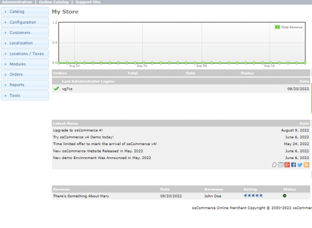Click the five-star rating icons
The width and height of the screenshot is (312, 228).
pyautogui.click(x=253, y=196)
